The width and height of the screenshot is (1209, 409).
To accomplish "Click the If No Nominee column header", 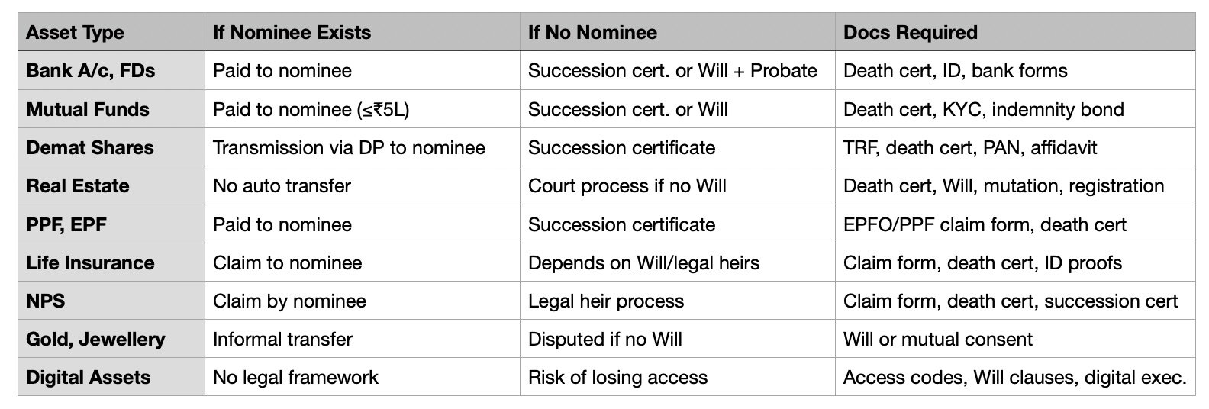I will pos(592,33).
